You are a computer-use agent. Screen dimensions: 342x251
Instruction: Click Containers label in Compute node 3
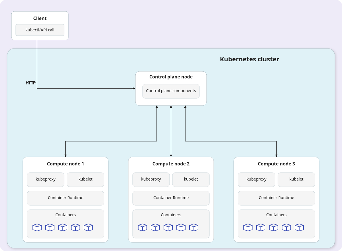[x=276, y=215]
